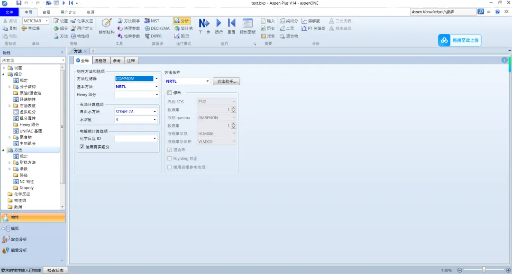Toggle the Poynting 校正 checkbox
This screenshot has width=512, height=274.
point(169,159)
